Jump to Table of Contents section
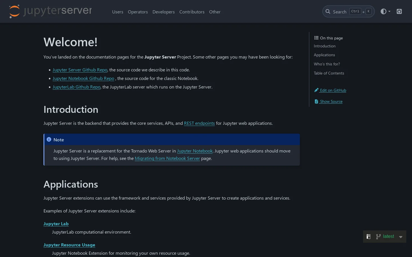Viewport: 412px width, 257px height. point(329,73)
